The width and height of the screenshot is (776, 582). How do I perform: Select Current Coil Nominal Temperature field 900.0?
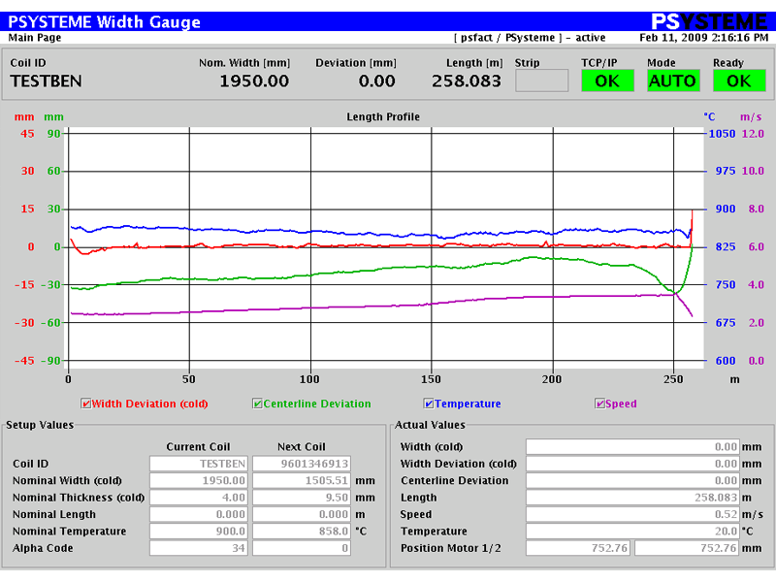point(199,531)
